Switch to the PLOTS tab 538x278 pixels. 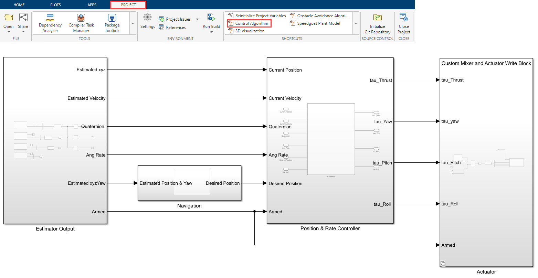click(x=55, y=5)
